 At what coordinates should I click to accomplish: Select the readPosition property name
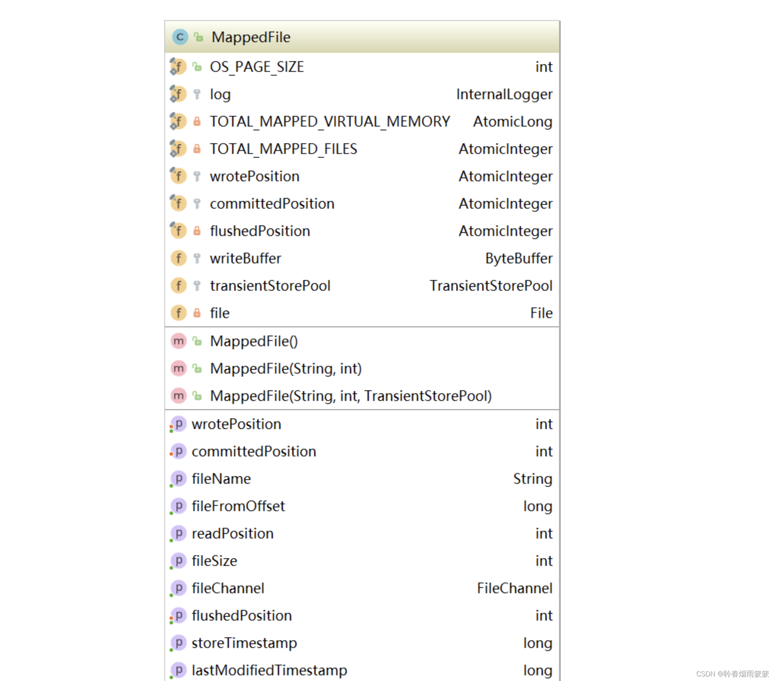pyautogui.click(x=233, y=534)
